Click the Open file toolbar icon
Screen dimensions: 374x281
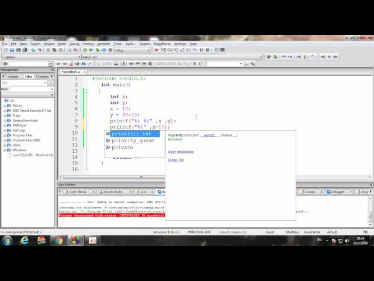coord(12,50)
